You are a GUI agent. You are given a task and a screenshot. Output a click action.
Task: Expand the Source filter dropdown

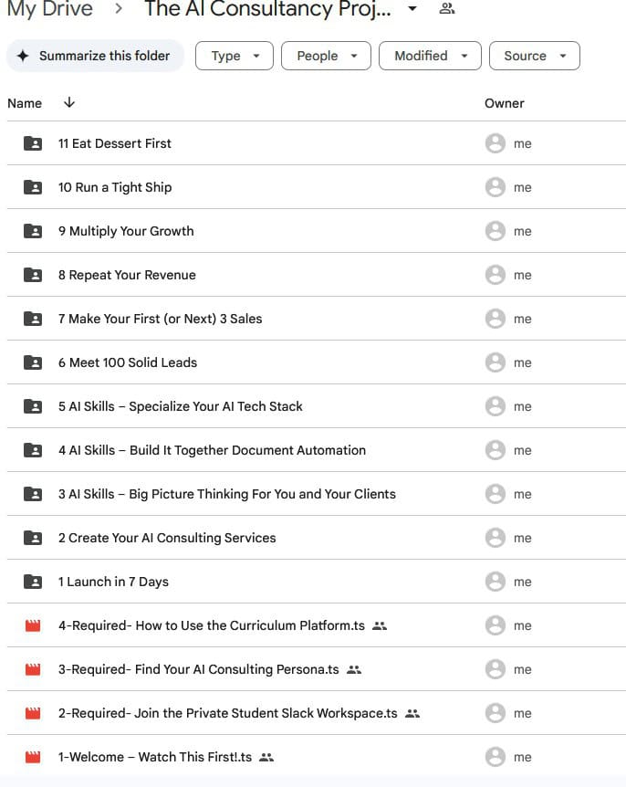click(535, 56)
